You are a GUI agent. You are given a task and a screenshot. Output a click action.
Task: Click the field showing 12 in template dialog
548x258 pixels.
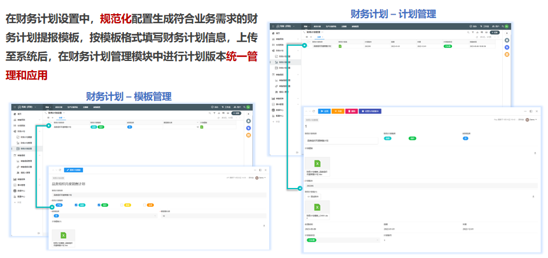[213, 216]
